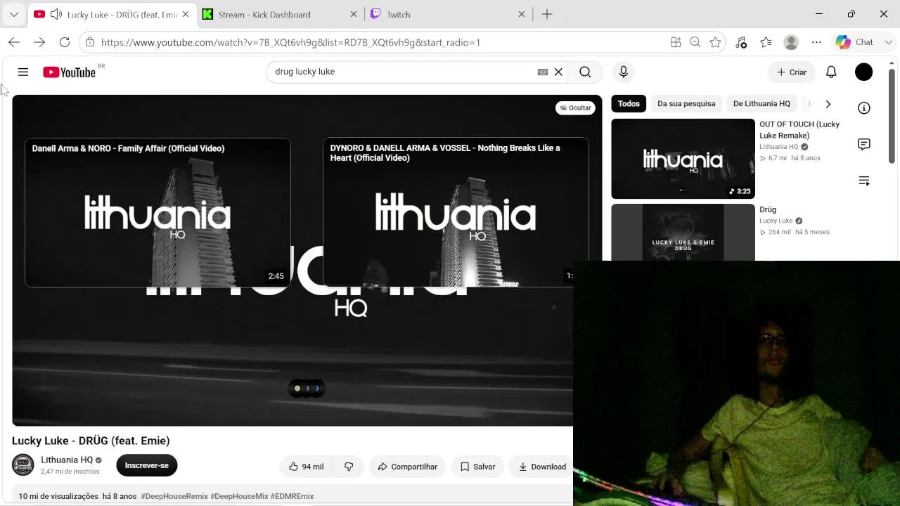Select the Todos filter chip
900x506 pixels.
click(629, 104)
